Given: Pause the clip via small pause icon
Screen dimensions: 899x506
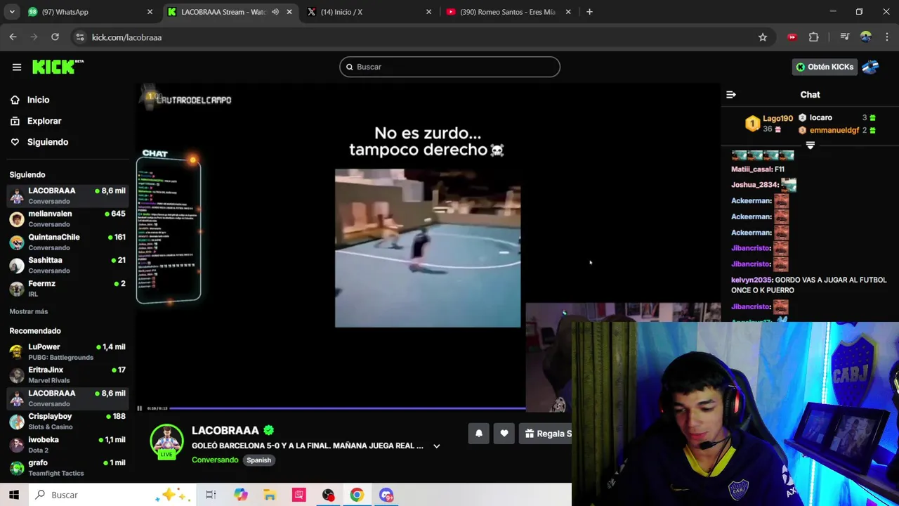Looking at the screenshot, I should (140, 408).
